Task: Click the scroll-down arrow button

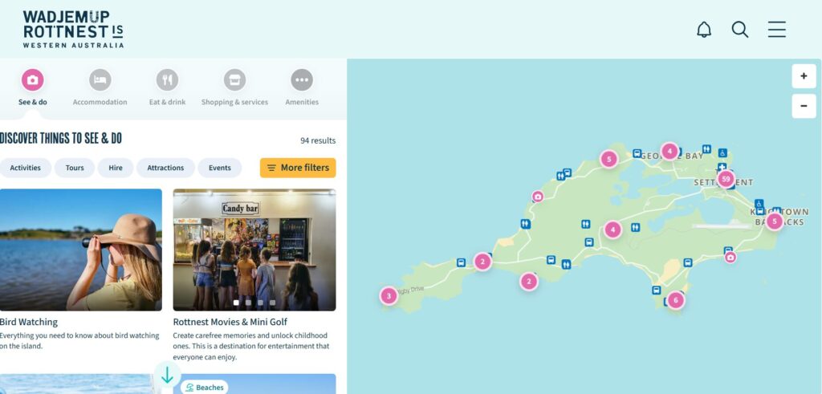Action: point(167,375)
